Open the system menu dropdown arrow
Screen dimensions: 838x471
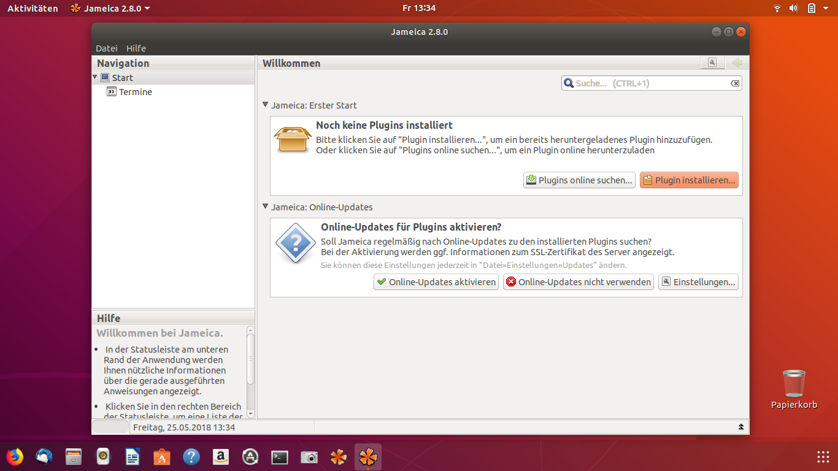(827, 8)
